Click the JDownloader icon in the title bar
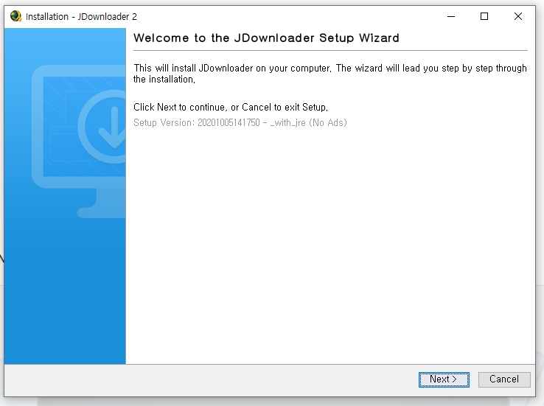The height and width of the screenshot is (406, 544). pos(16,16)
